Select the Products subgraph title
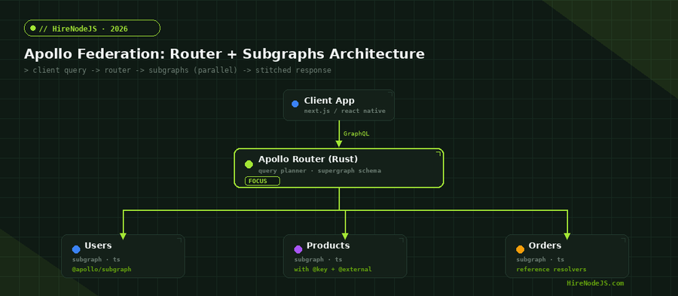Screen dimensions: 678x296 (x=328, y=246)
